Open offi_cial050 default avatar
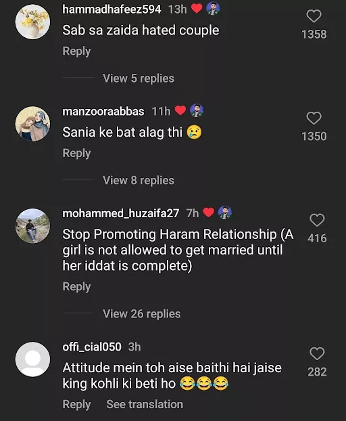The width and height of the screenshot is (346, 421). 32,359
